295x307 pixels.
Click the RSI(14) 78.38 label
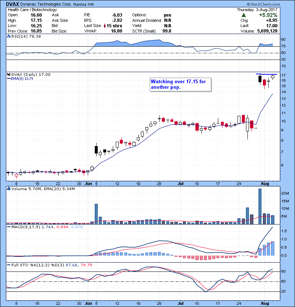pyautogui.click(x=26, y=36)
